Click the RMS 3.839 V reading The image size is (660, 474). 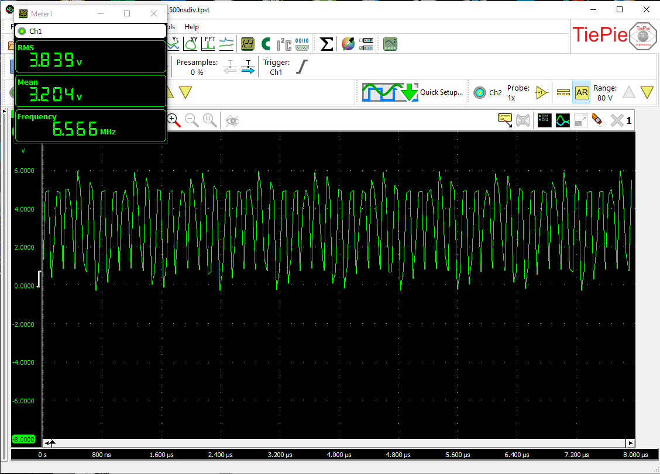pyautogui.click(x=91, y=56)
